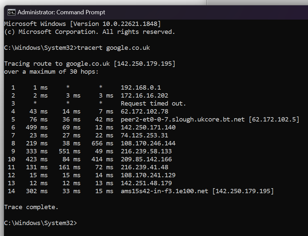
Task: Click IP address 108.170.241.129 at hop 12
Action: tap(148, 175)
